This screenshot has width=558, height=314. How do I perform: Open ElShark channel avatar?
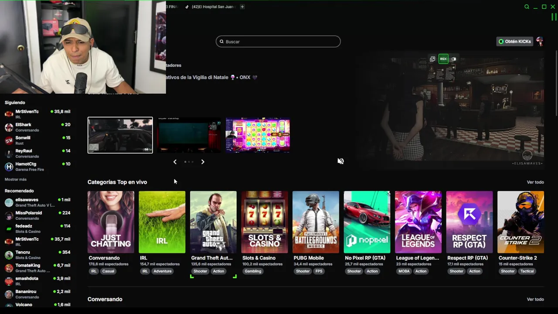pos(9,127)
